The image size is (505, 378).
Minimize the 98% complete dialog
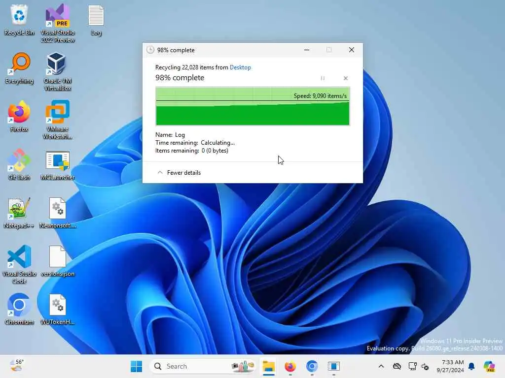(307, 50)
